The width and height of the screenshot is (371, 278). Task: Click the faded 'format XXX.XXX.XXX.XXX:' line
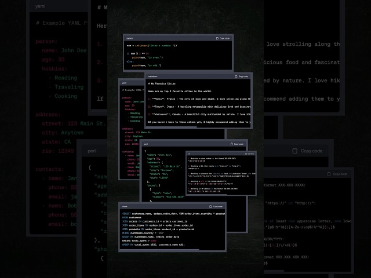click(x=286, y=257)
